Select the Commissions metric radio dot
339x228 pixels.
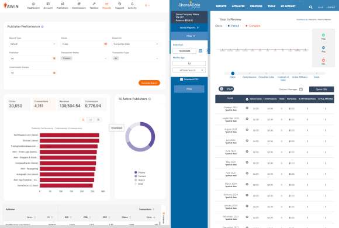tap(250, 73)
